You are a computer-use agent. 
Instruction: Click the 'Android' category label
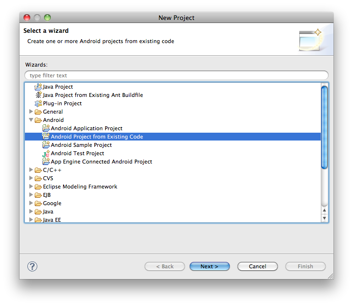(x=53, y=120)
